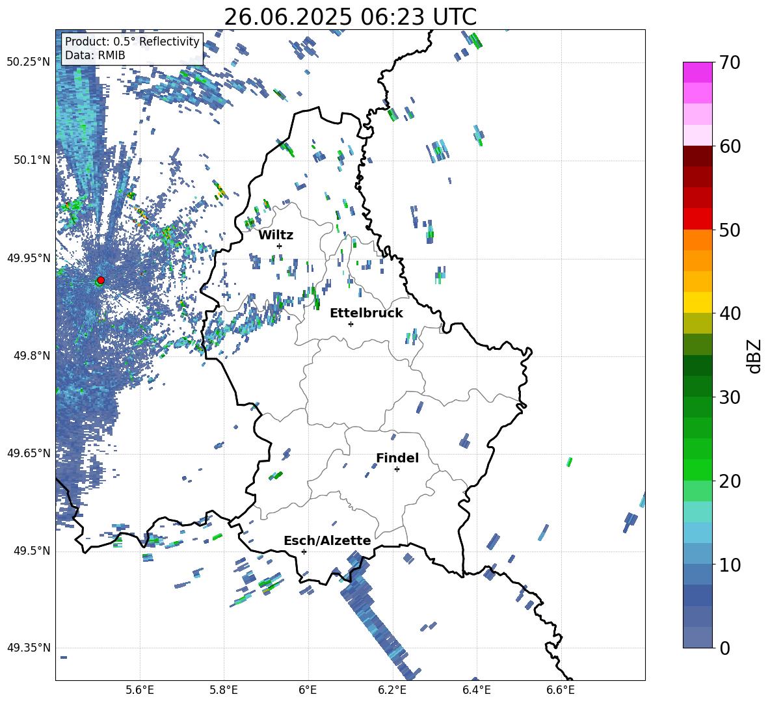The width and height of the screenshot is (770, 703).
Task: Click the magenta top colorbar segment
Action: (697, 72)
